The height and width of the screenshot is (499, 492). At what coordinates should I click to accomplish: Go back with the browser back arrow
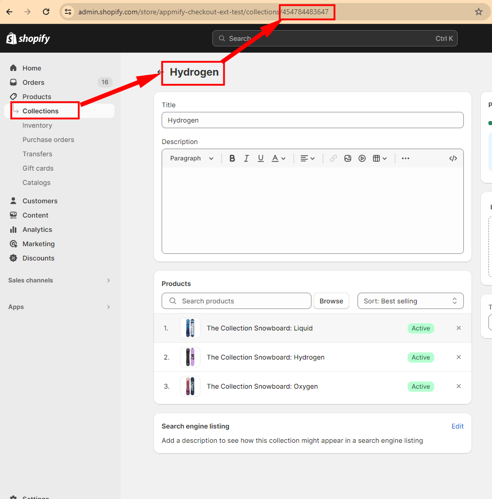[x=10, y=12]
